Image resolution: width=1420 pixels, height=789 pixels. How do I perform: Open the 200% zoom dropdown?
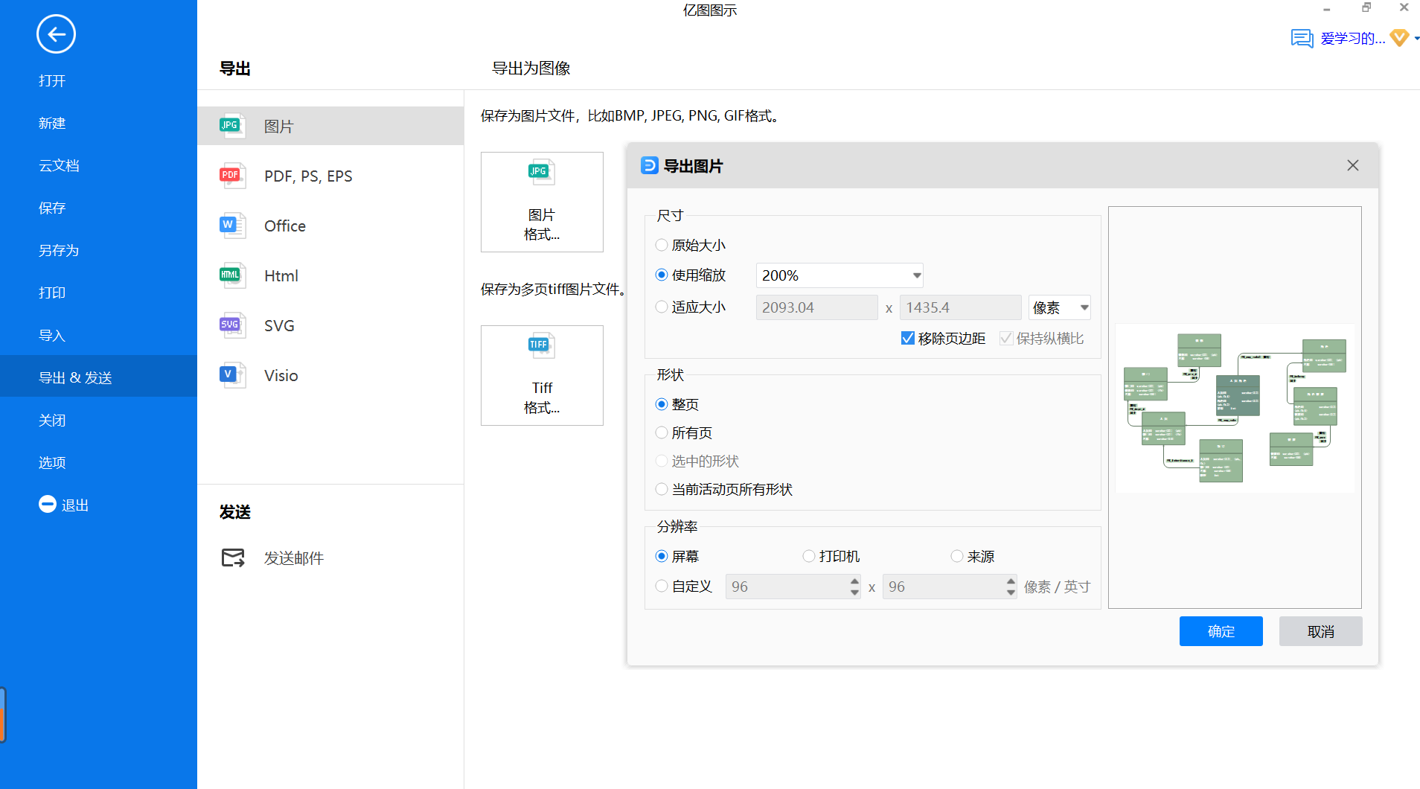839,275
